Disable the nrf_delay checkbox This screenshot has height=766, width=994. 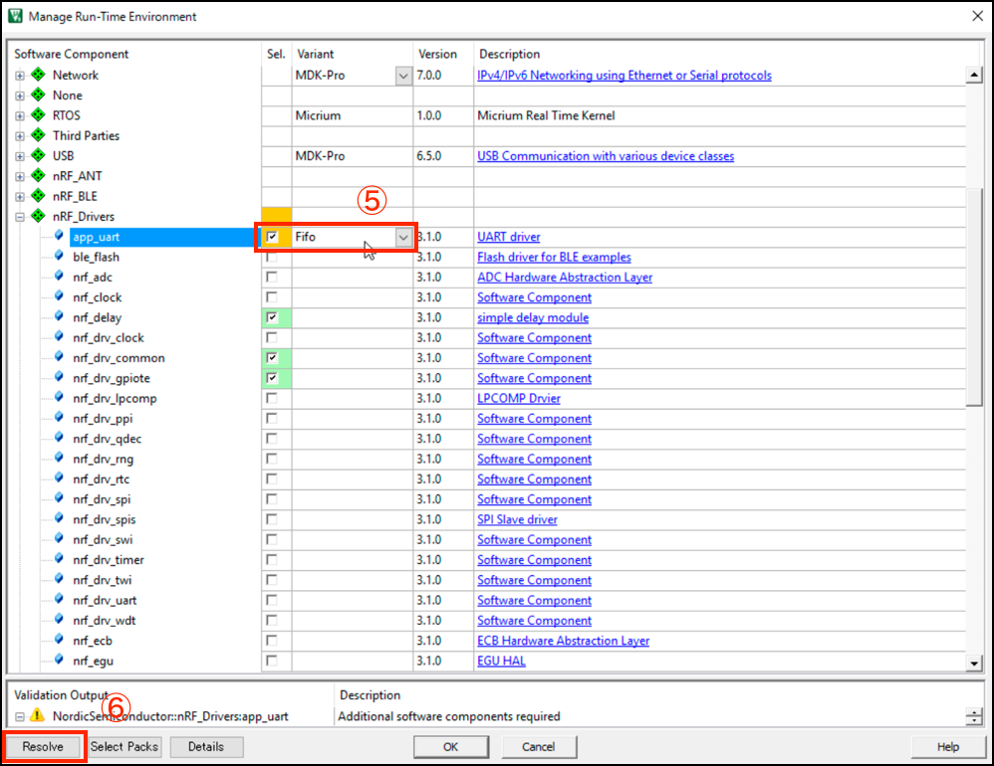pyautogui.click(x=272, y=317)
